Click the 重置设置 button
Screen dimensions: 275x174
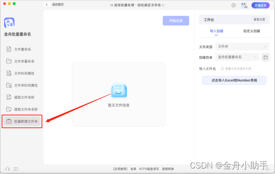coord(260,20)
